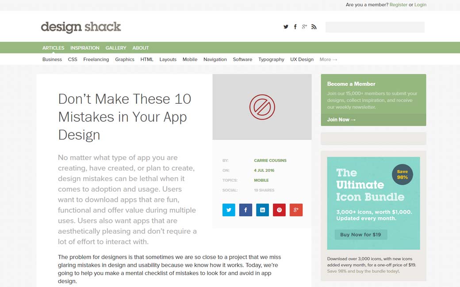
Task: Click into the header search field
Action: pyautogui.click(x=375, y=27)
